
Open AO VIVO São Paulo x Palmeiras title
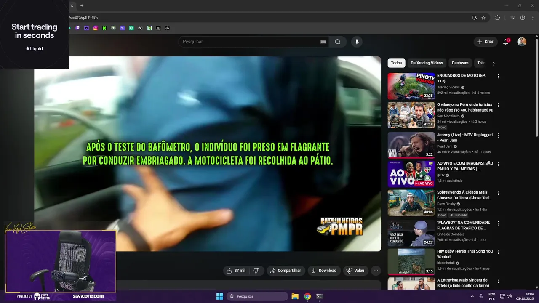tap(465, 166)
